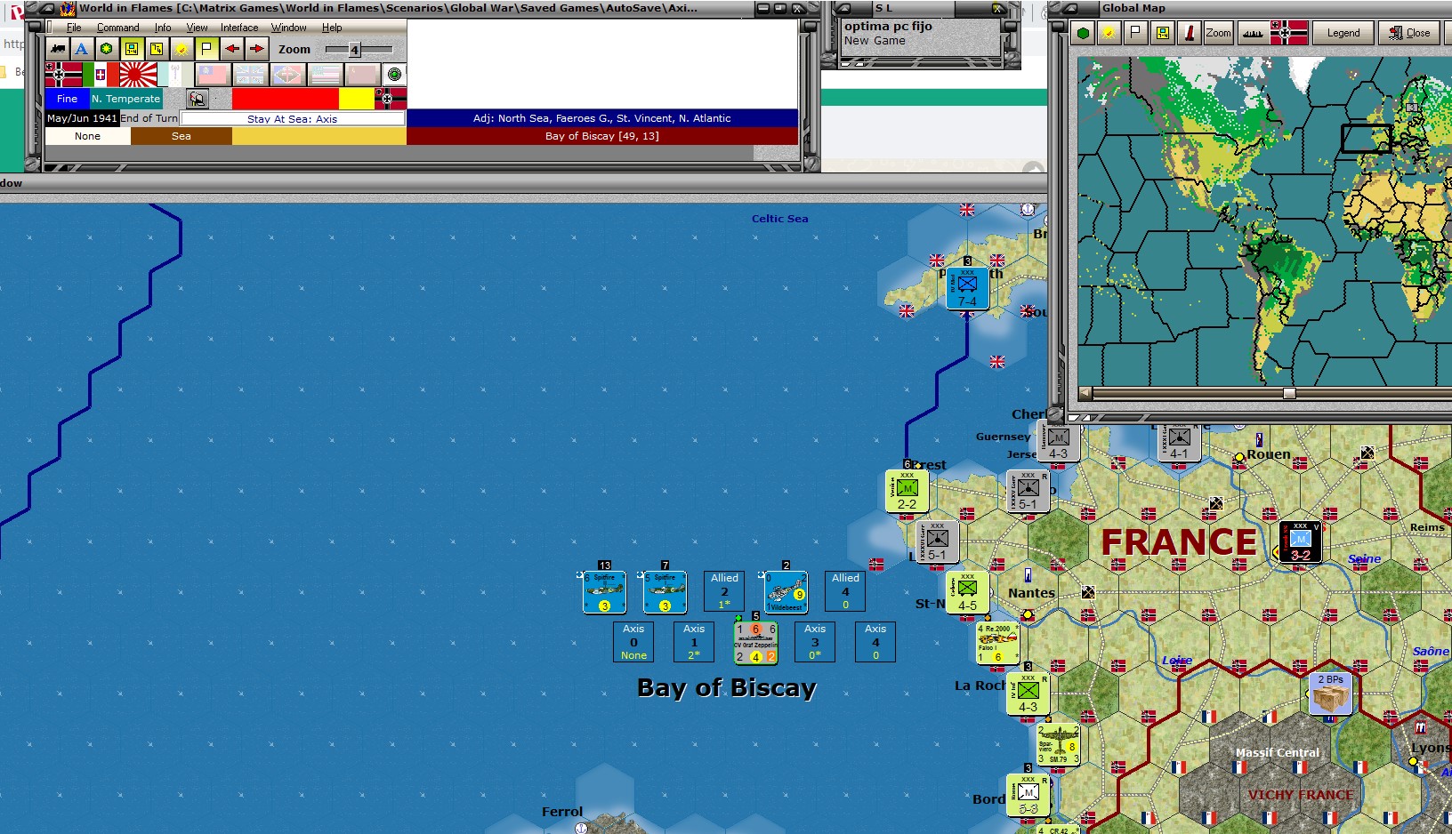Screen dimensions: 1452x834
Task: Click the red segment of the colored bar
Action: coord(286,99)
